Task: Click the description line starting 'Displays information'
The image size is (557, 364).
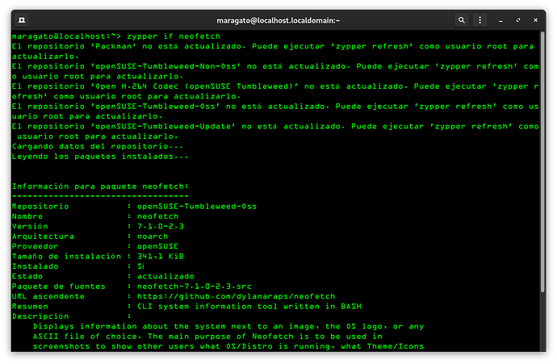Action: (x=228, y=326)
